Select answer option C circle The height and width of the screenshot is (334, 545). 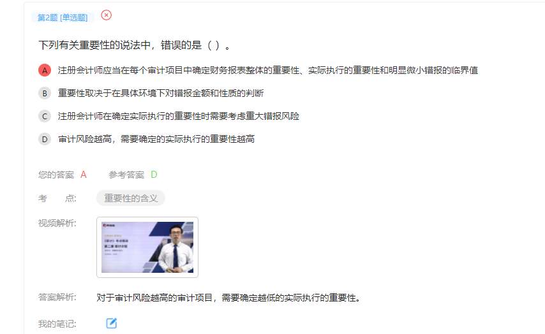tap(45, 116)
